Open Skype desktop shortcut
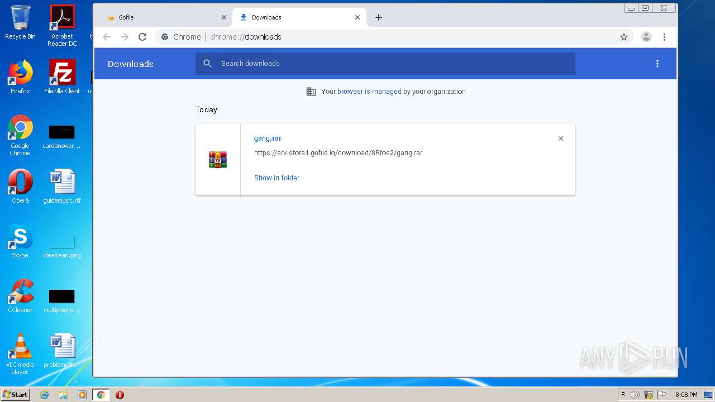The width and height of the screenshot is (715, 402). point(20,241)
